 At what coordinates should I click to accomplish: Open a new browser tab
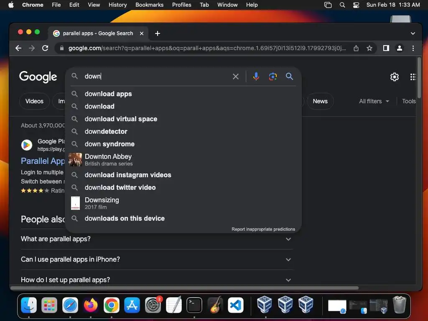(158, 33)
